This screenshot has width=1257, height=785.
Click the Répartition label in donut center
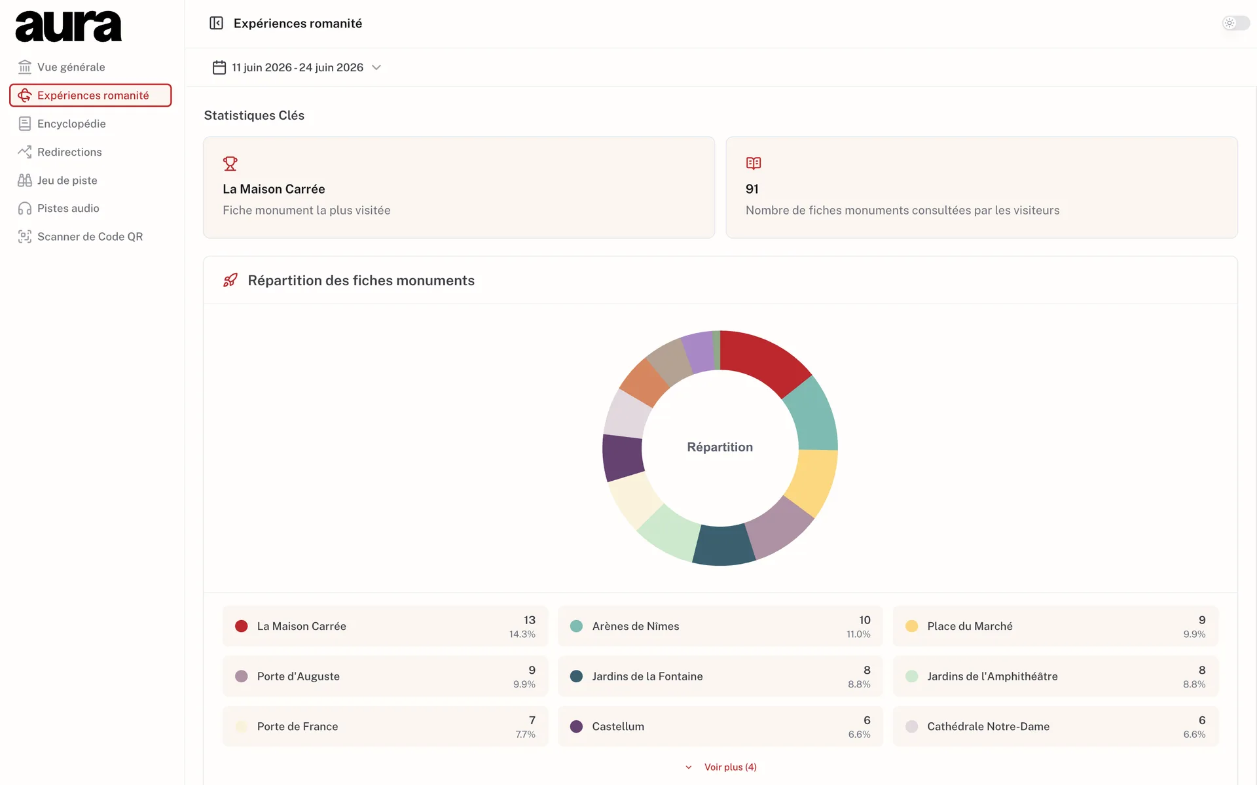coord(720,447)
